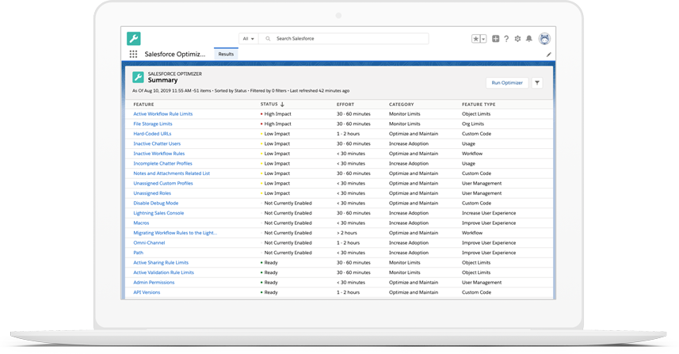
Task: Open Notes and Attachments Related List link
Action: pyautogui.click(x=171, y=173)
